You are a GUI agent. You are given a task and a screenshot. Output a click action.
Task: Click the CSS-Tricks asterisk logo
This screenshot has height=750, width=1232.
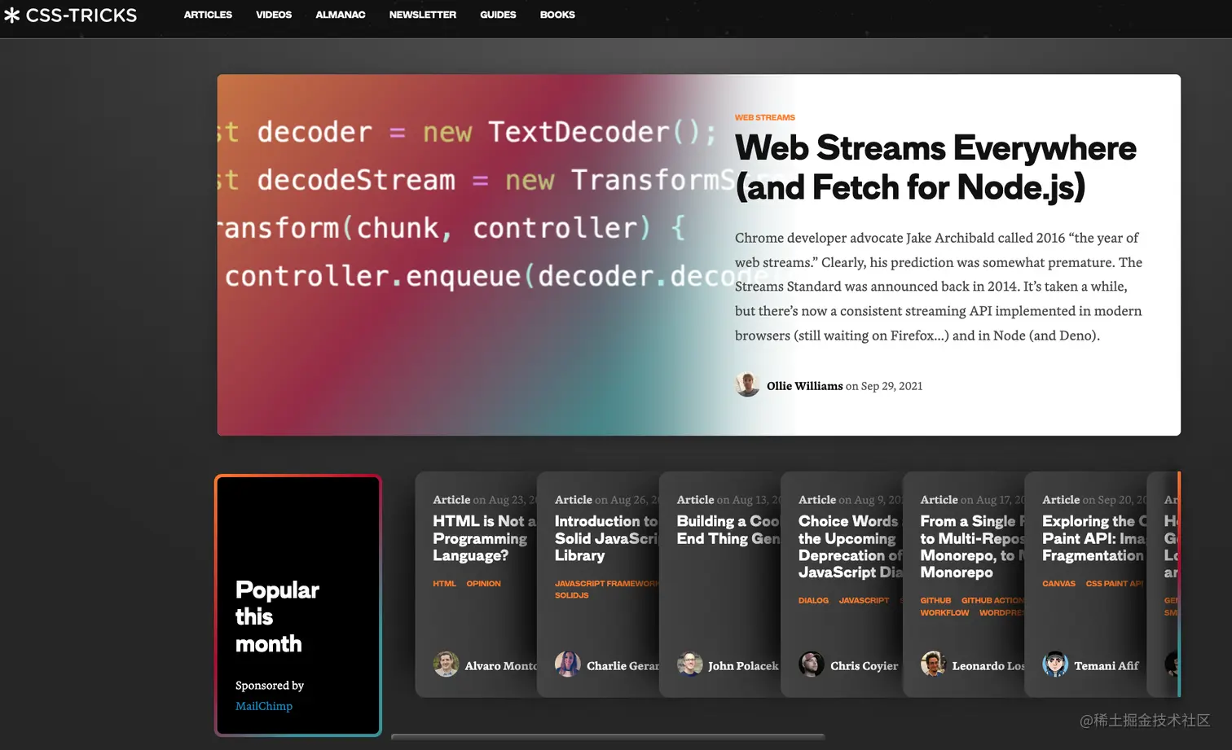point(12,15)
